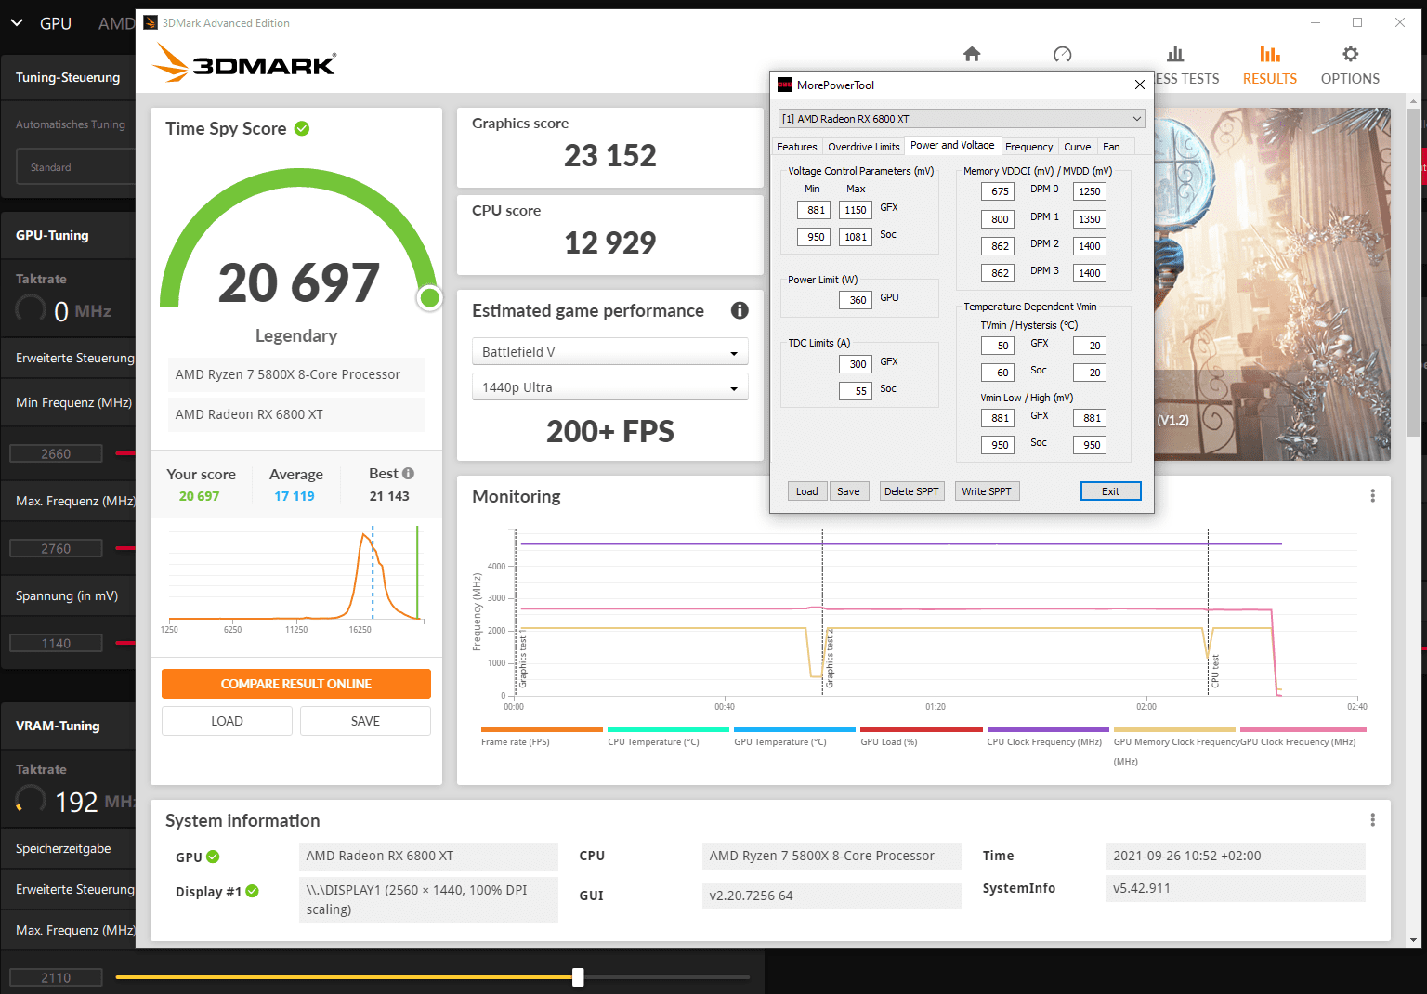Open the Results bar chart icon
1427x994 pixels.
click(x=1270, y=54)
